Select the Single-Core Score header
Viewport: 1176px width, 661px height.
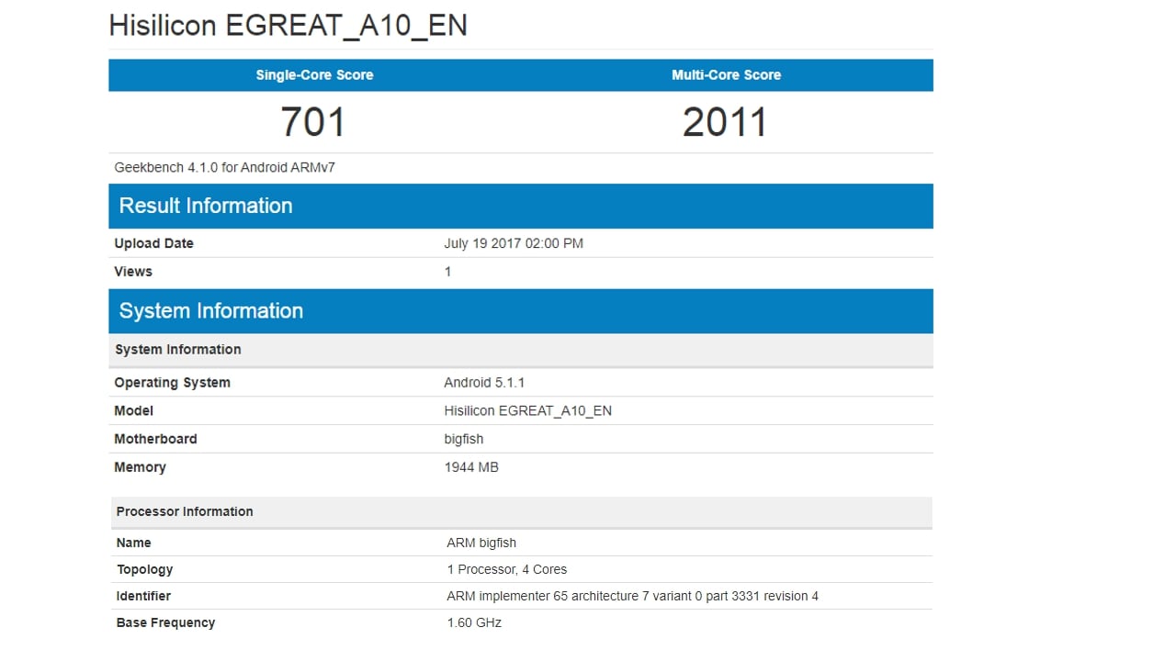coord(314,74)
